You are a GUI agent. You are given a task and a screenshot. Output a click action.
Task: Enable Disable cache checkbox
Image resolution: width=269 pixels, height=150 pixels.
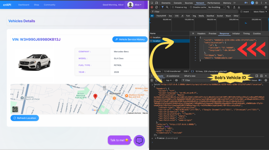[191, 7]
